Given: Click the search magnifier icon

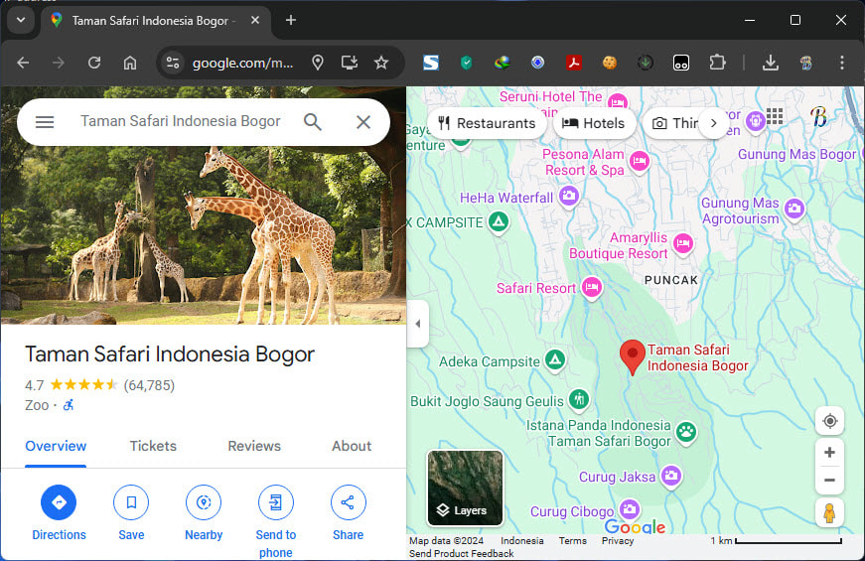Looking at the screenshot, I should 313,122.
